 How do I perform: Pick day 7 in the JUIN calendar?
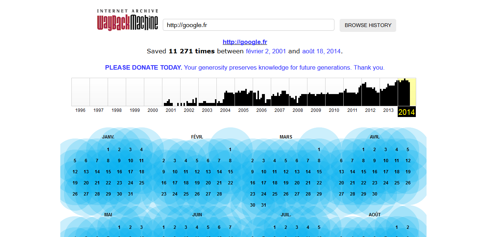230,227
